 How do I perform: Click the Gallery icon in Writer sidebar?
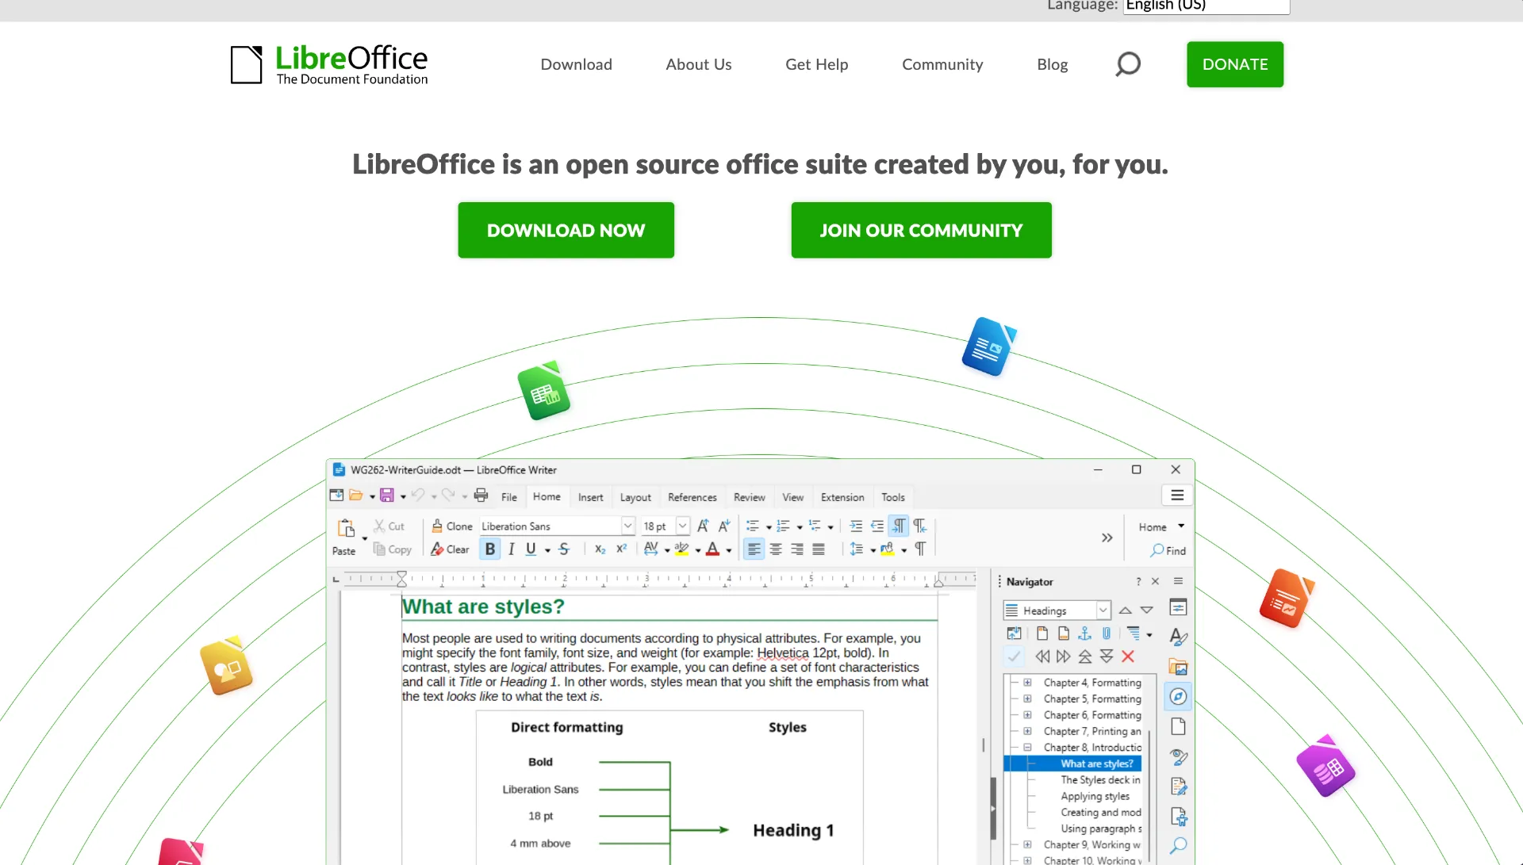click(1179, 667)
